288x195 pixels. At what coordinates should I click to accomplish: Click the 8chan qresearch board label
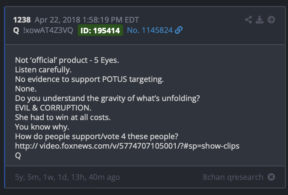pyautogui.click(x=233, y=177)
